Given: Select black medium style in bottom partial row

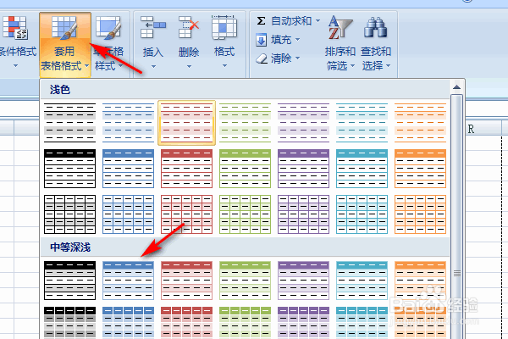Looking at the screenshot, I should pos(69,322).
